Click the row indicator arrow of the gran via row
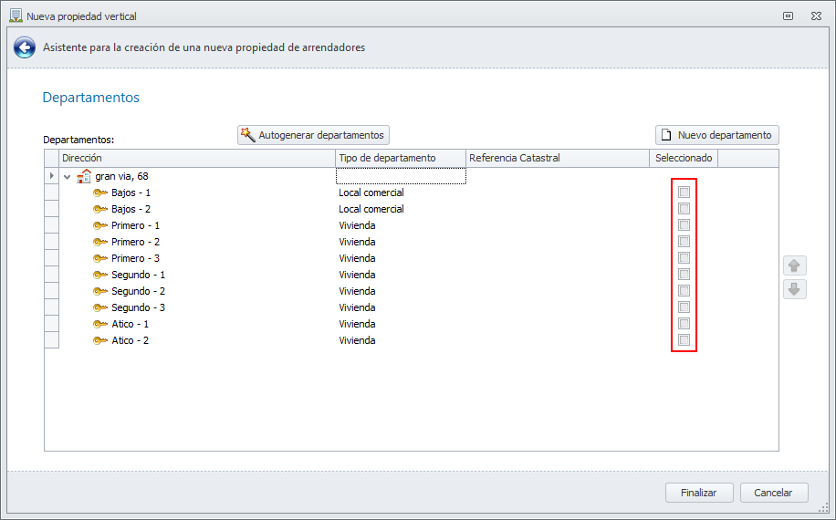 [x=51, y=176]
